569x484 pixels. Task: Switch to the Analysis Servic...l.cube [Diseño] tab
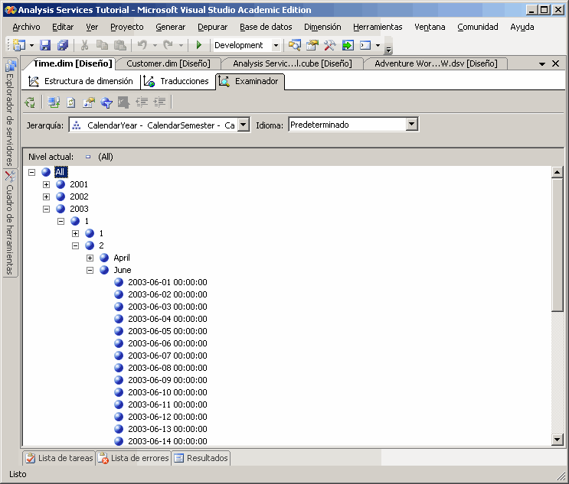click(293, 63)
